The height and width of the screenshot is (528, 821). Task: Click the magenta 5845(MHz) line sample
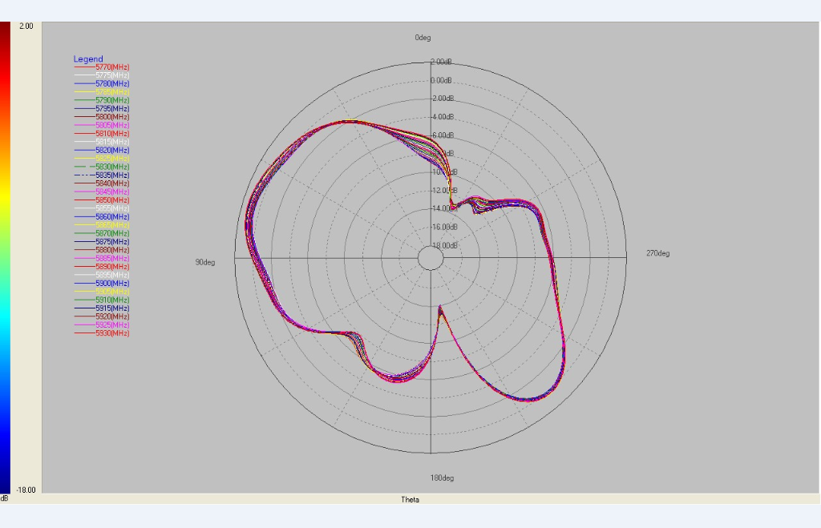(x=84, y=191)
